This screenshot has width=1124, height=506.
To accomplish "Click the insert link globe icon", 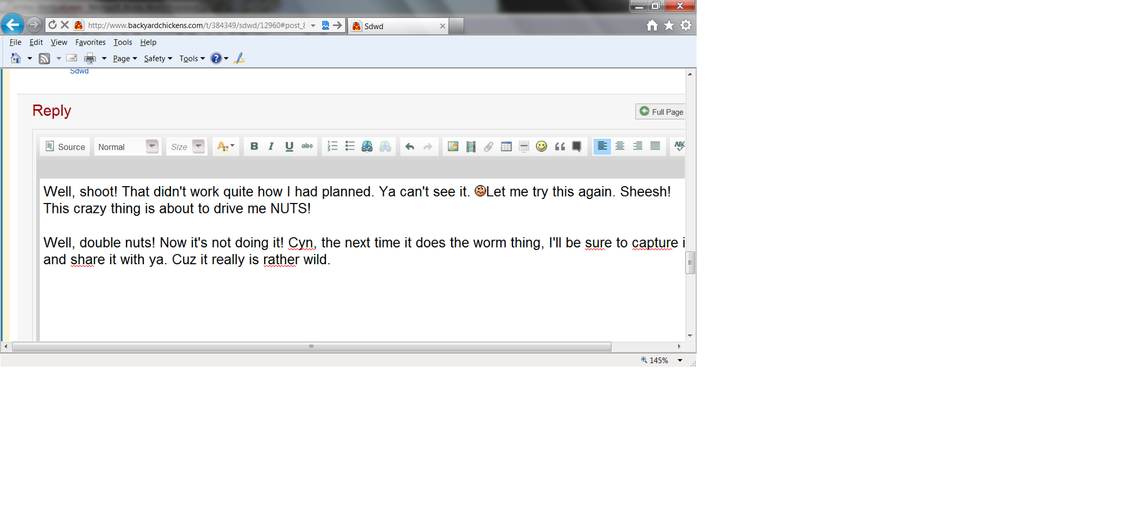I will [x=367, y=147].
